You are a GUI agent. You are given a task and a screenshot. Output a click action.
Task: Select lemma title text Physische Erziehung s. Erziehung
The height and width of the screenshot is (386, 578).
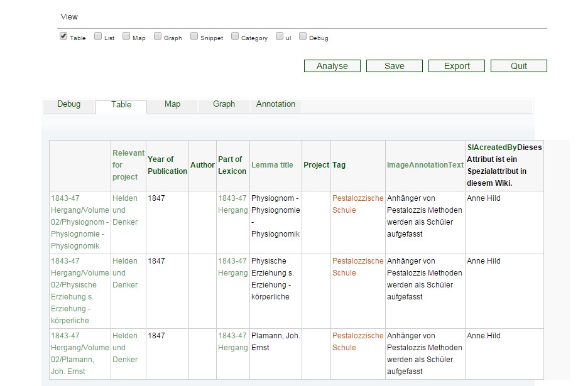[x=273, y=279]
